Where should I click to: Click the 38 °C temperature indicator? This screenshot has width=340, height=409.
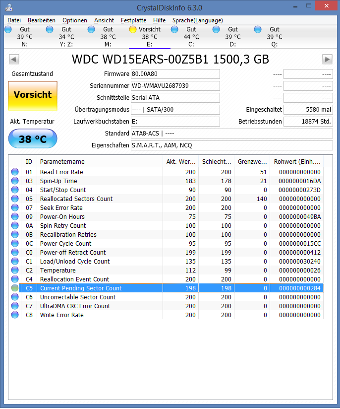pyautogui.click(x=33, y=139)
